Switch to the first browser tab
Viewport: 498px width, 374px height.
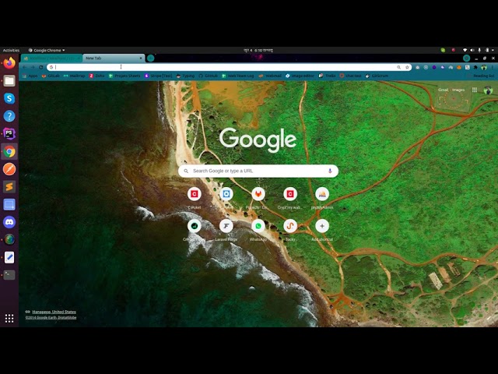click(52, 58)
